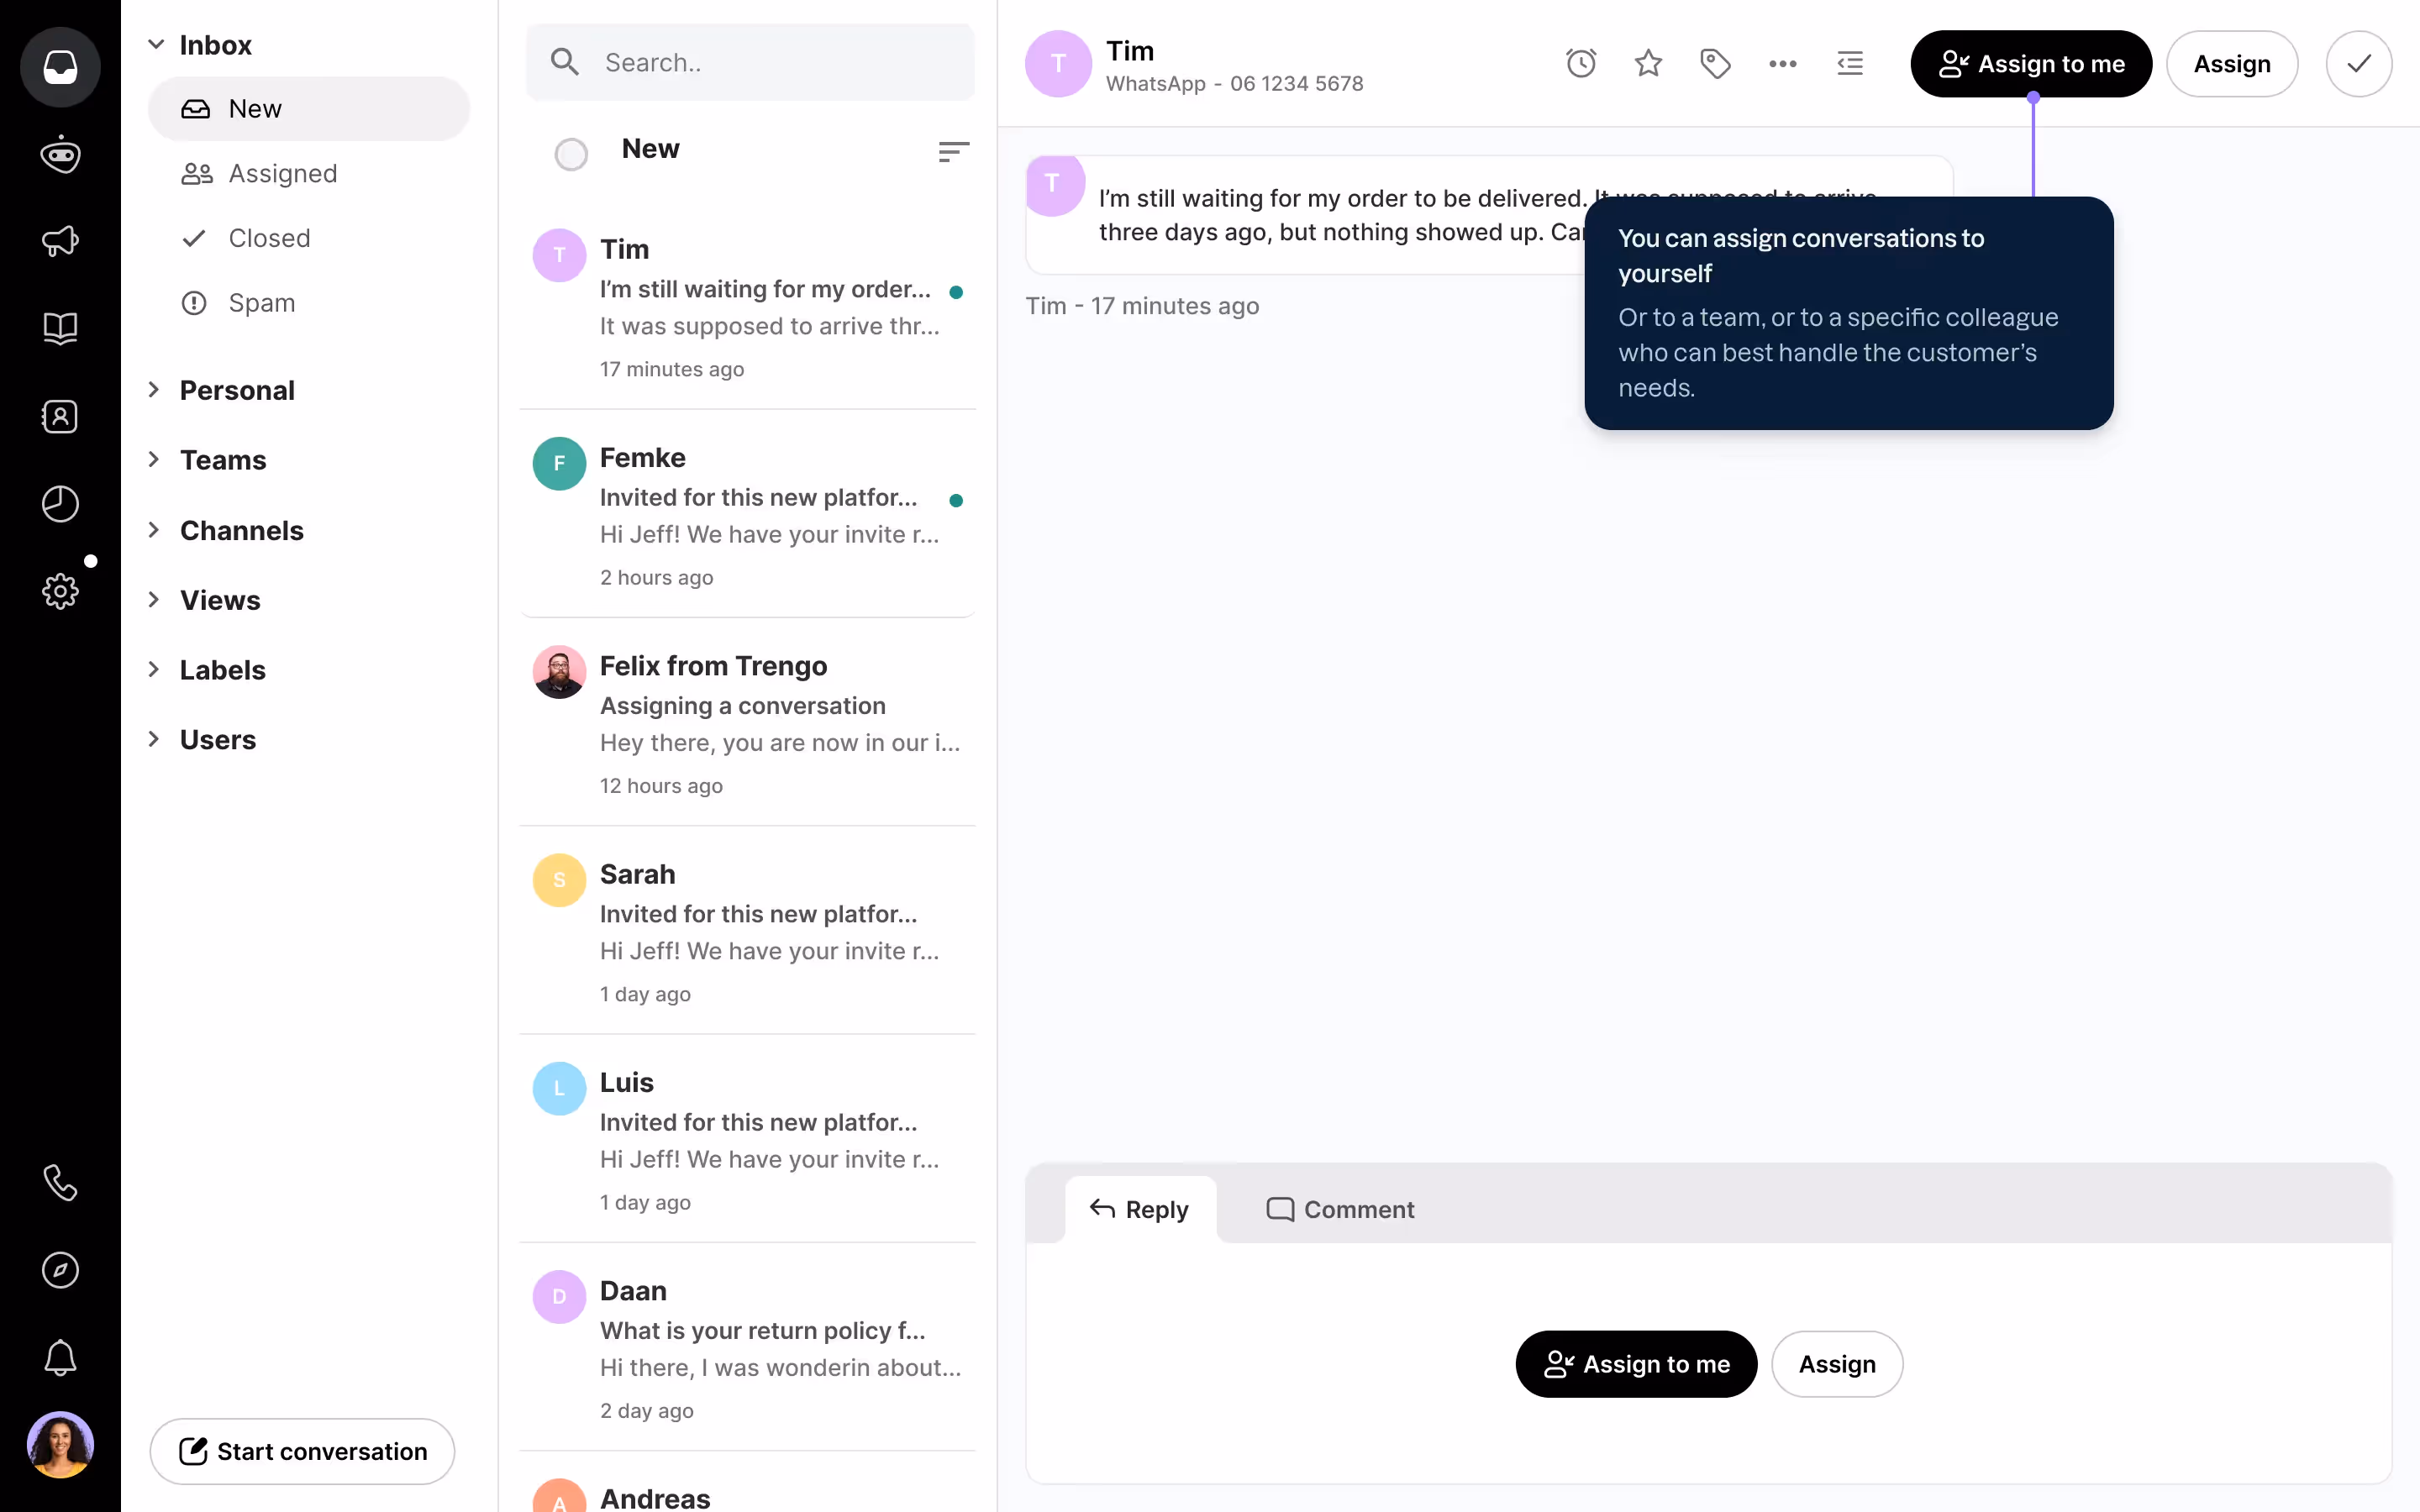Open the chatbot robot icon
The height and width of the screenshot is (1512, 2420).
(60, 155)
